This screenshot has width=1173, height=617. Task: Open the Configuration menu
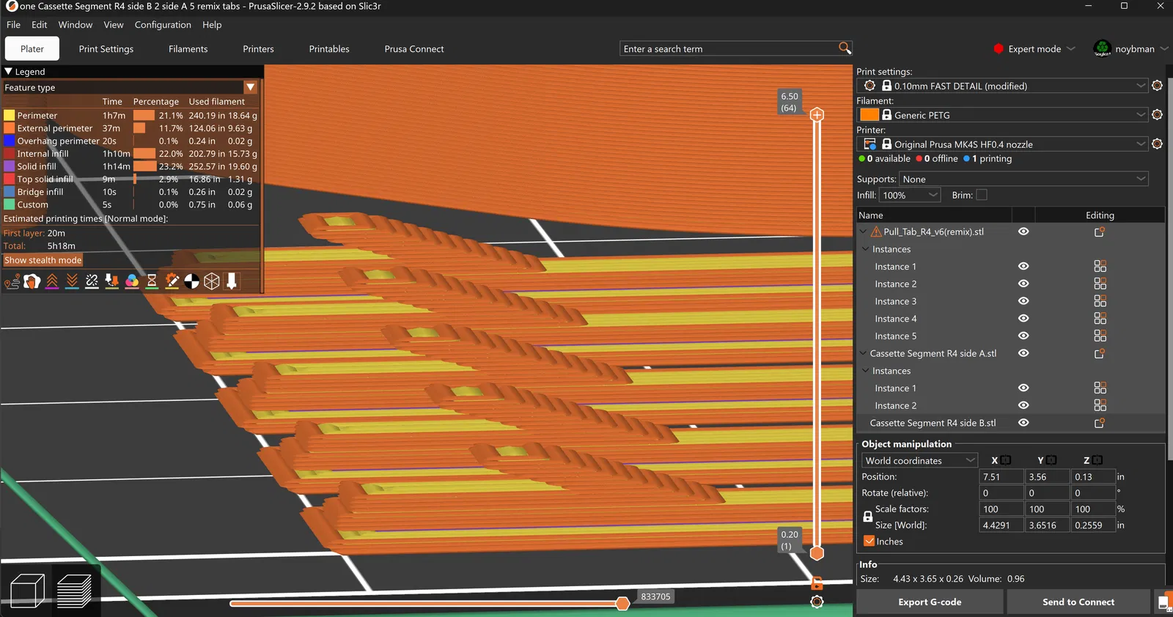[163, 24]
